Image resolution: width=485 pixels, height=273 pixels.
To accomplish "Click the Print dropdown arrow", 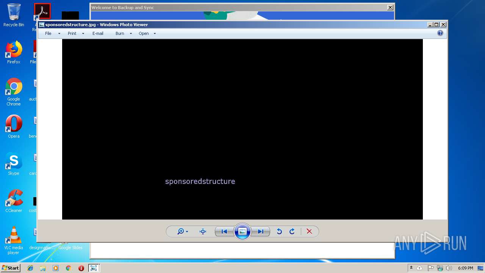I will click(83, 34).
